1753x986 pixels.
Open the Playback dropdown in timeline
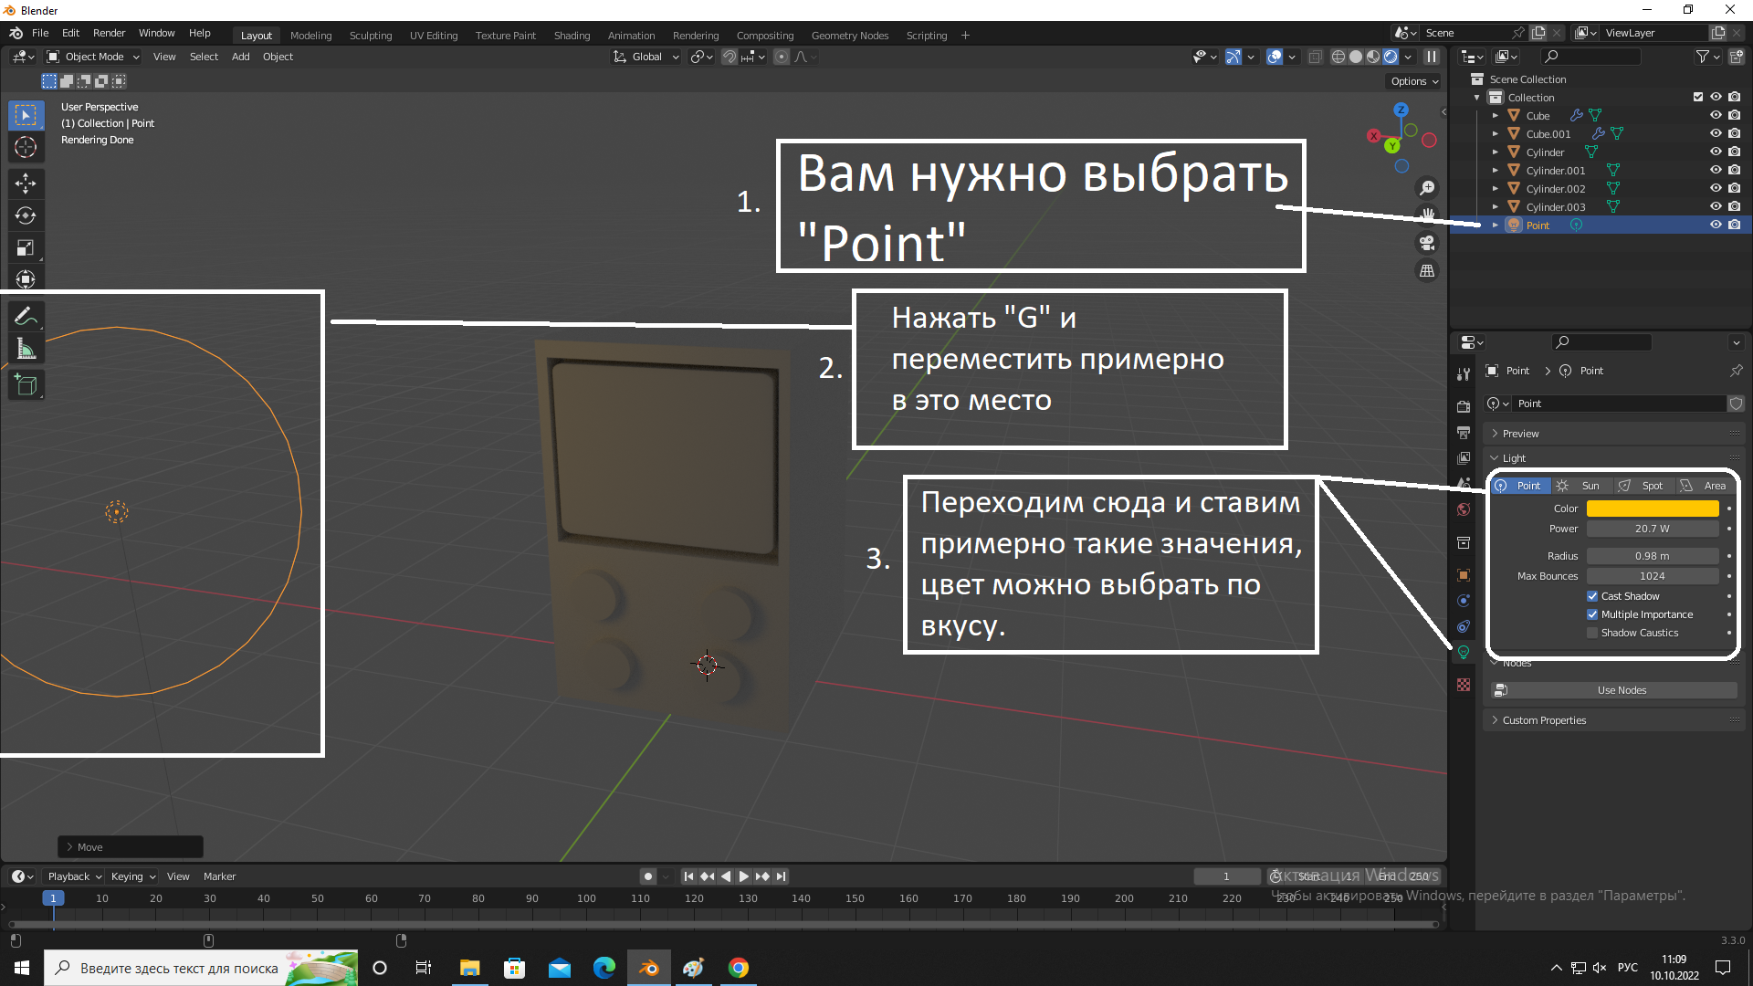(74, 876)
